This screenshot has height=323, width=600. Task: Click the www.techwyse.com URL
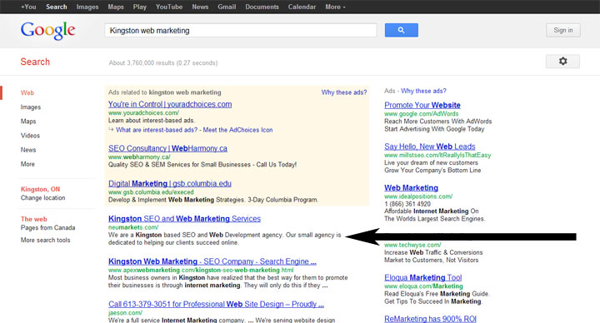point(412,245)
